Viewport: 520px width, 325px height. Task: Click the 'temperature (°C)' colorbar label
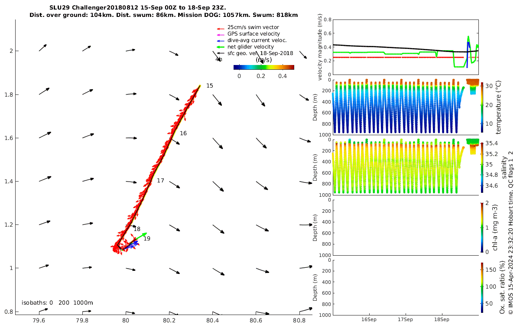point(498,107)
